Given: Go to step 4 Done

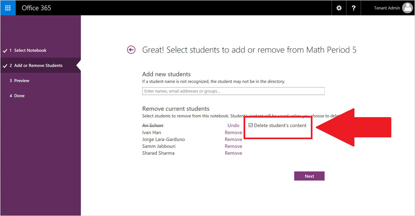Looking at the screenshot, I should pyautogui.click(x=19, y=96).
